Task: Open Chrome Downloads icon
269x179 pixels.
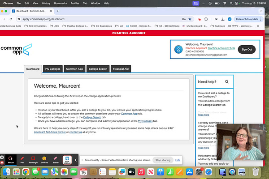Action: pyautogui.click(x=223, y=19)
